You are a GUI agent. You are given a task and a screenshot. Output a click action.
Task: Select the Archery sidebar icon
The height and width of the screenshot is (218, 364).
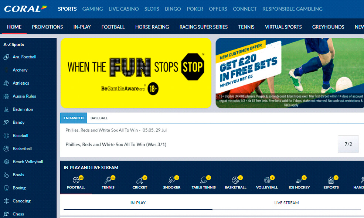click(6, 70)
